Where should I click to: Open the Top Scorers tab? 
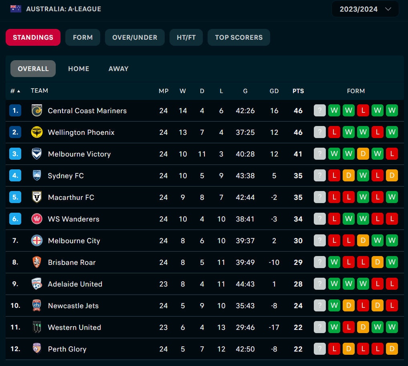click(239, 37)
